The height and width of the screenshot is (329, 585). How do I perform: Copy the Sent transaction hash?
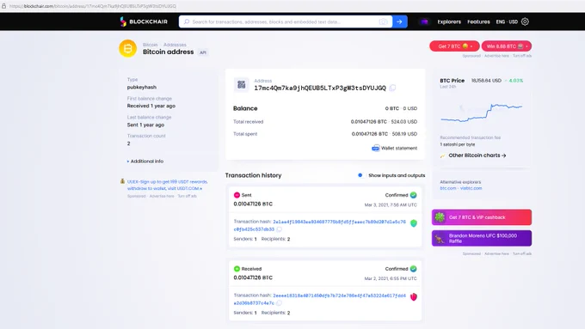279,229
